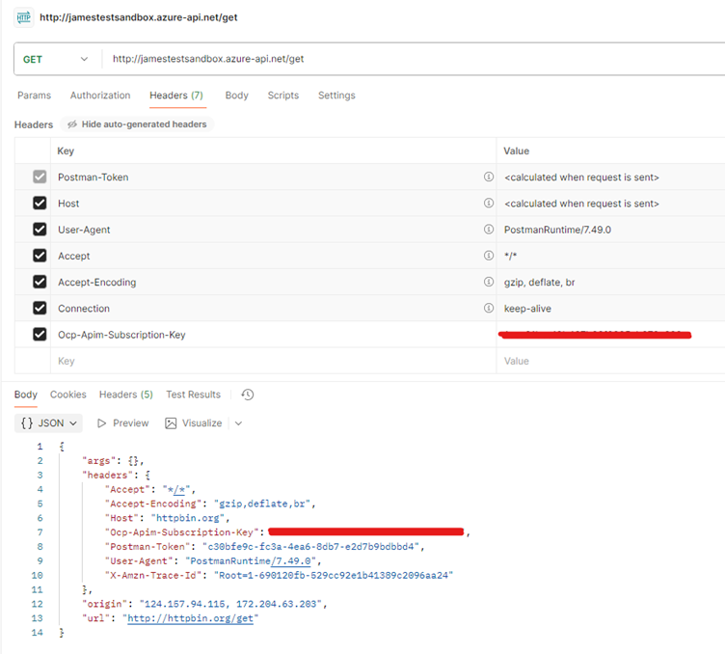
Task: Open the response Headers (5) tab
Action: pyautogui.click(x=125, y=395)
